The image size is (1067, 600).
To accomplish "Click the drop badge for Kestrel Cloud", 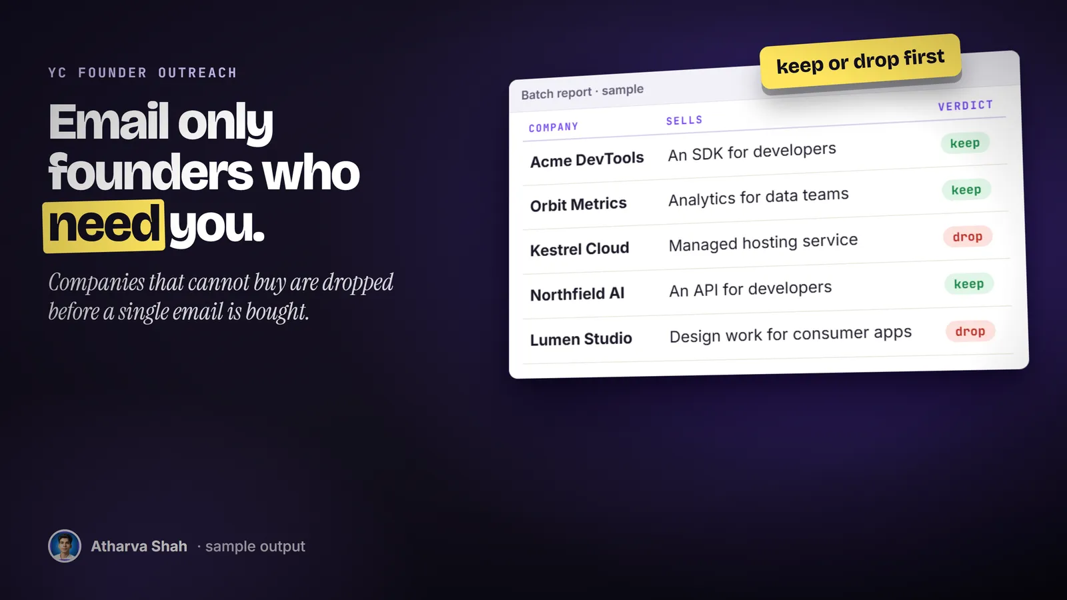I will (x=968, y=237).
